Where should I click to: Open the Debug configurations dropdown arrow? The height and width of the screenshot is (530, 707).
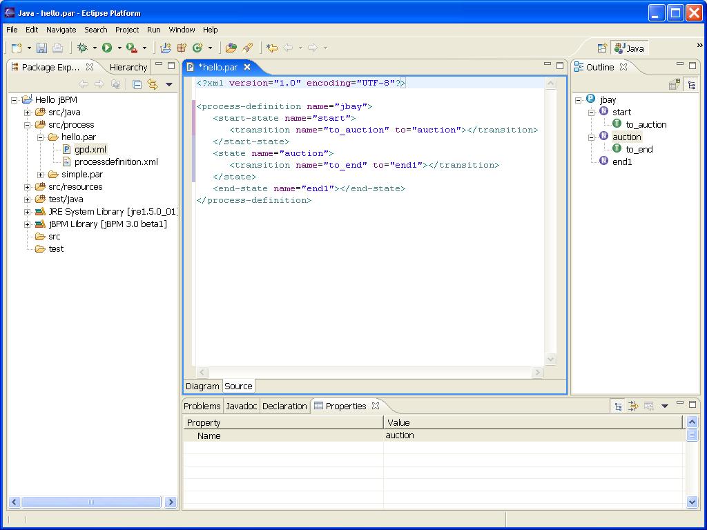tap(95, 48)
